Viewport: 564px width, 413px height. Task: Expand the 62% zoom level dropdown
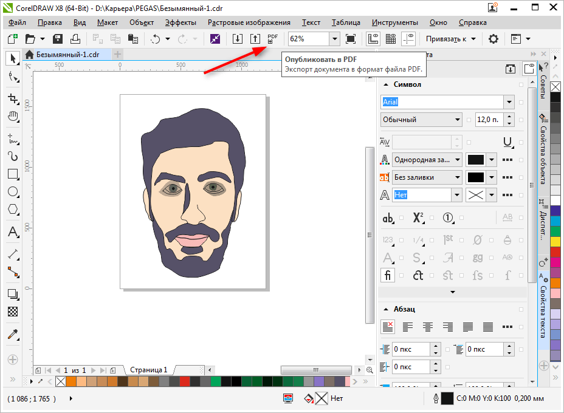334,39
